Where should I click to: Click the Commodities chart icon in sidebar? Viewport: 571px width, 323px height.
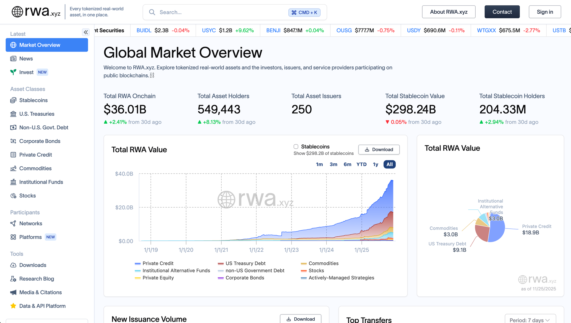coord(13,168)
